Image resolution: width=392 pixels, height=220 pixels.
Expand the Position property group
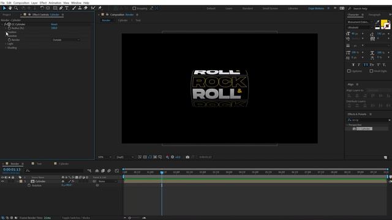pyautogui.click(x=6, y=32)
